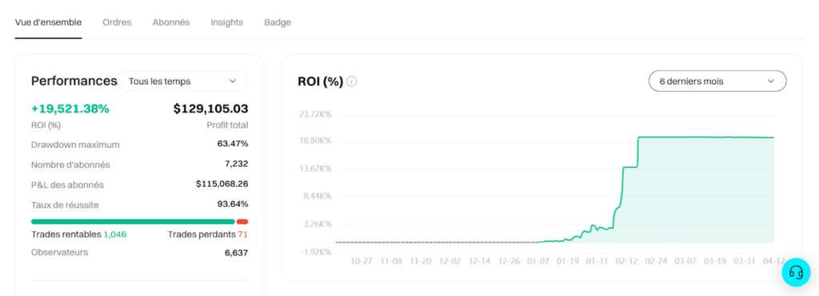Viewport: 819px width, 296px height.
Task: Click the 01-19 date on chart axis
Action: click(x=568, y=262)
